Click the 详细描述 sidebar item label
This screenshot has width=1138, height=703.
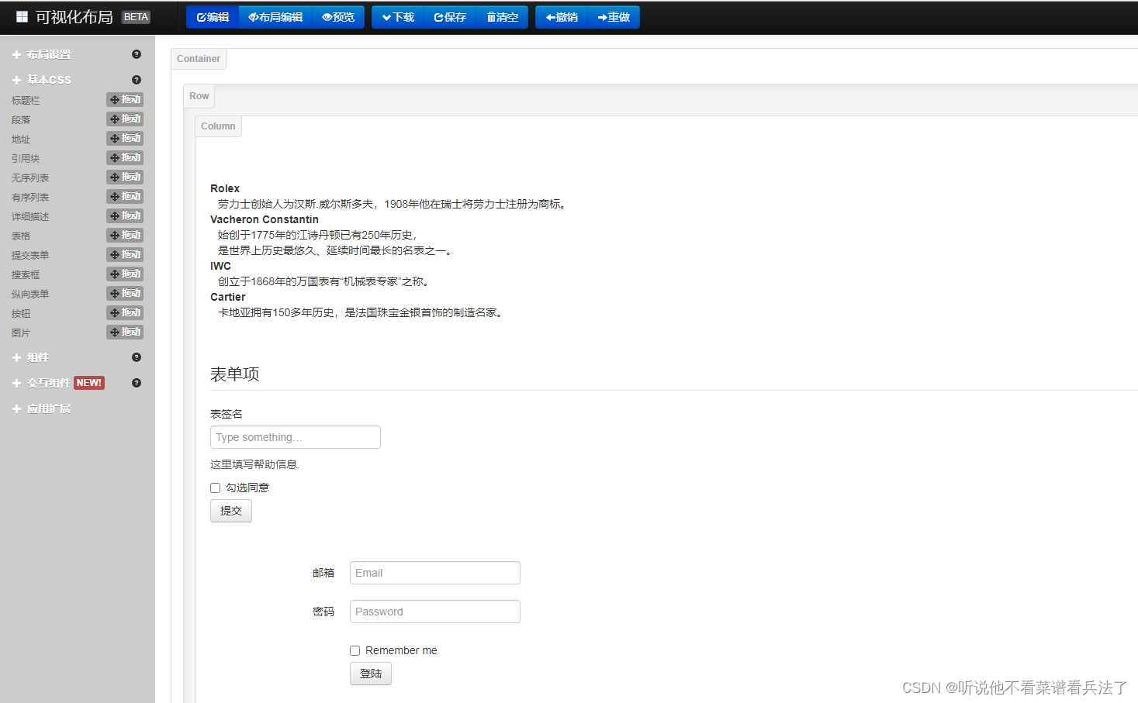pyautogui.click(x=30, y=217)
